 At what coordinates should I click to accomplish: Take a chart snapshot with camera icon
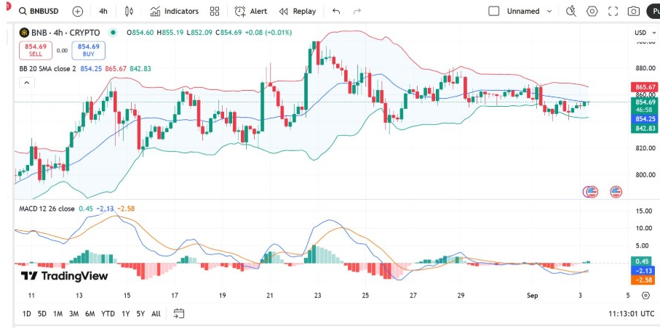tap(634, 12)
